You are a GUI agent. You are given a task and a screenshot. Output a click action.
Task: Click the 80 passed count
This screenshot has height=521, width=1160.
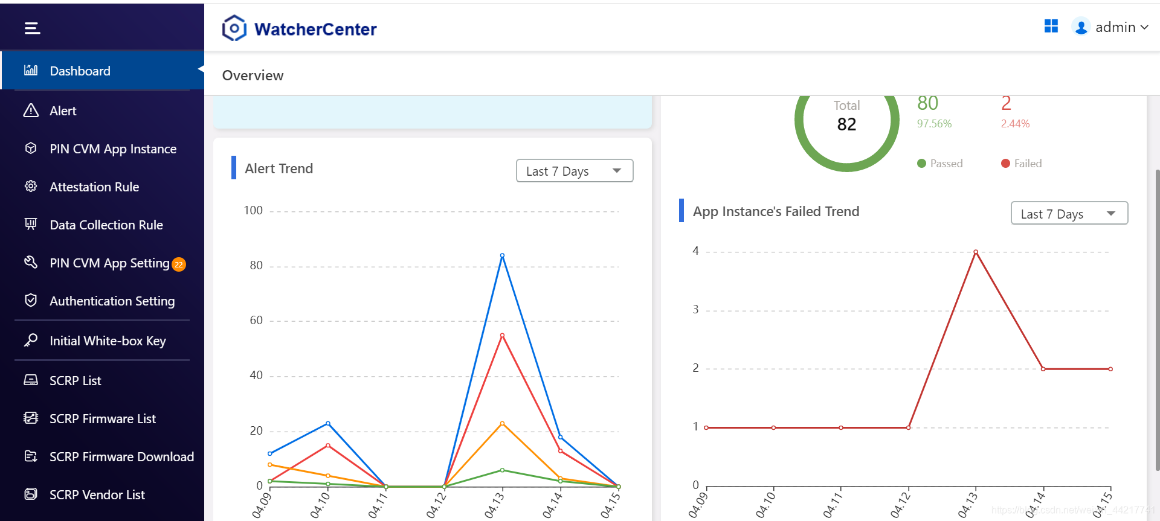pyautogui.click(x=927, y=103)
